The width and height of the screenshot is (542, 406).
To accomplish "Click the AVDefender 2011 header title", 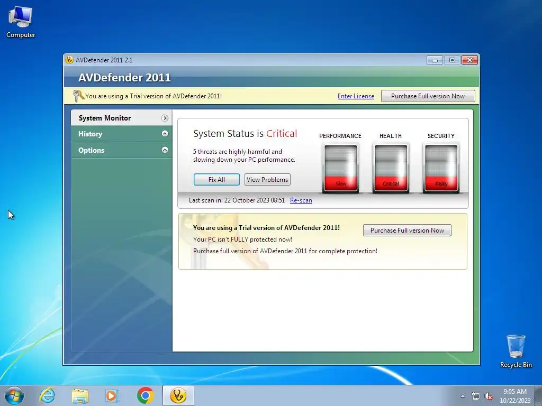I will click(x=124, y=77).
